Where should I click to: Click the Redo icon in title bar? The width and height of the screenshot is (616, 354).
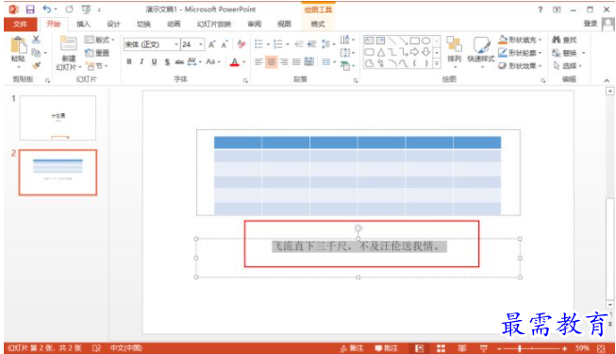69,9
